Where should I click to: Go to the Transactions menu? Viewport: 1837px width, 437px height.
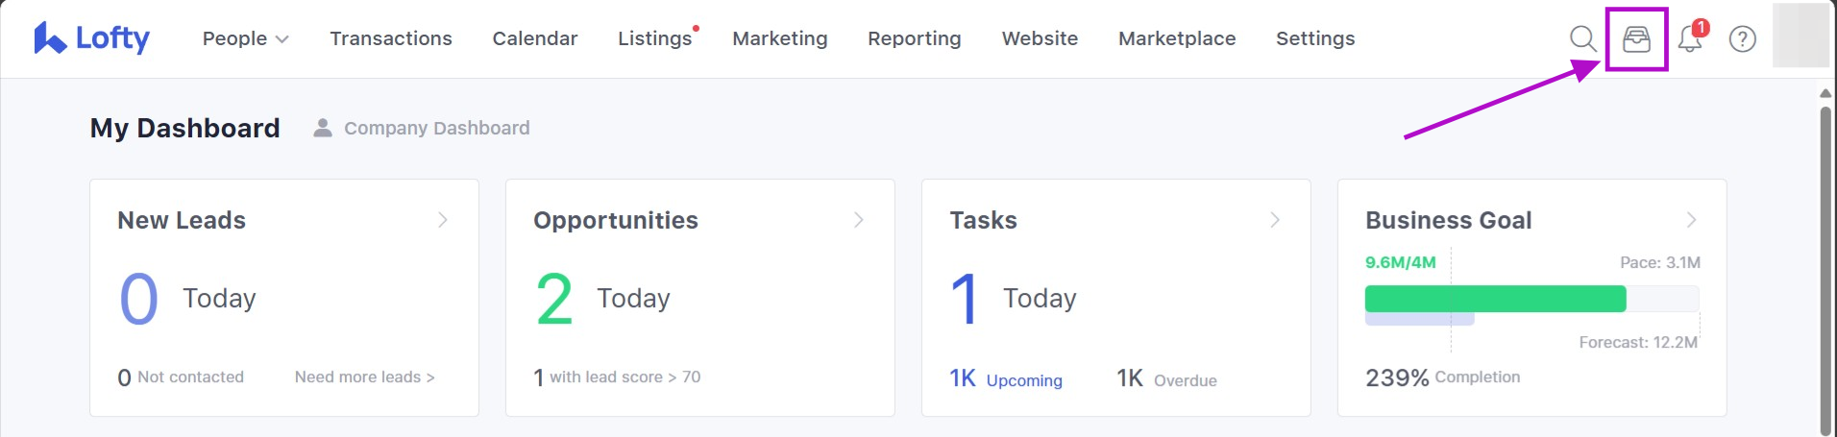[x=391, y=38]
